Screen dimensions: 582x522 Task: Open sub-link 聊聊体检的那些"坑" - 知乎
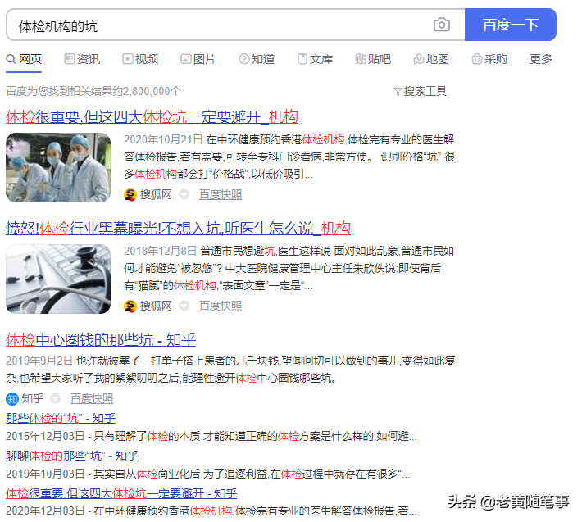click(x=72, y=456)
